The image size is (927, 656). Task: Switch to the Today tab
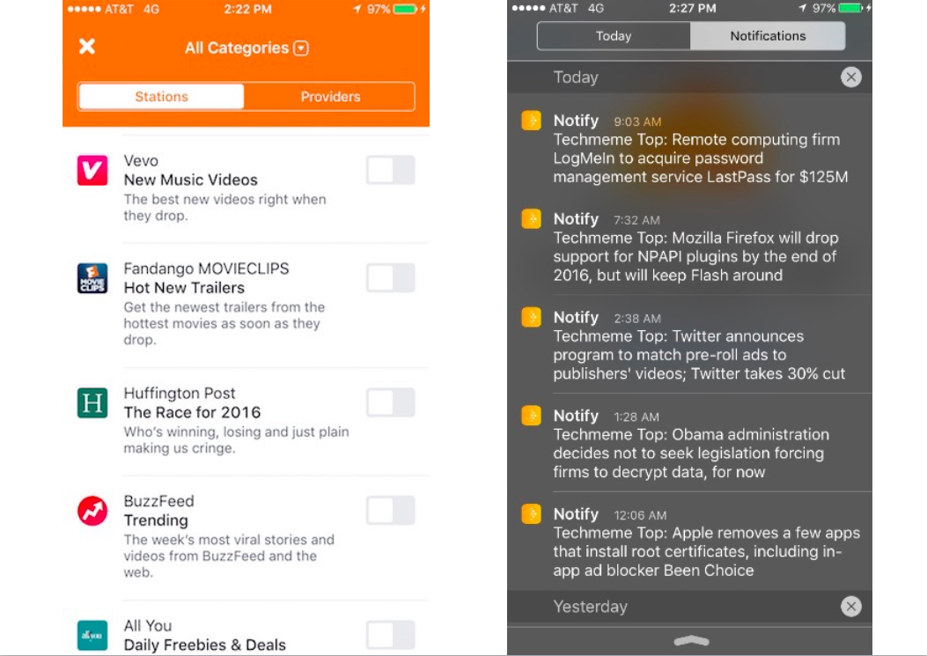(x=612, y=36)
